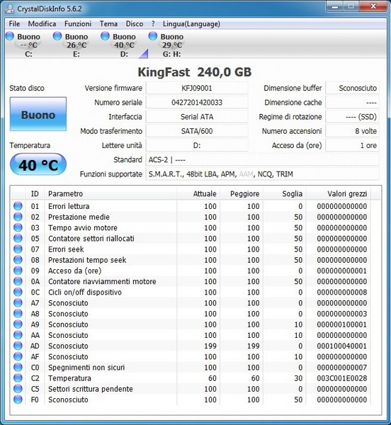Click the ACS-2 standard field

coord(263,160)
